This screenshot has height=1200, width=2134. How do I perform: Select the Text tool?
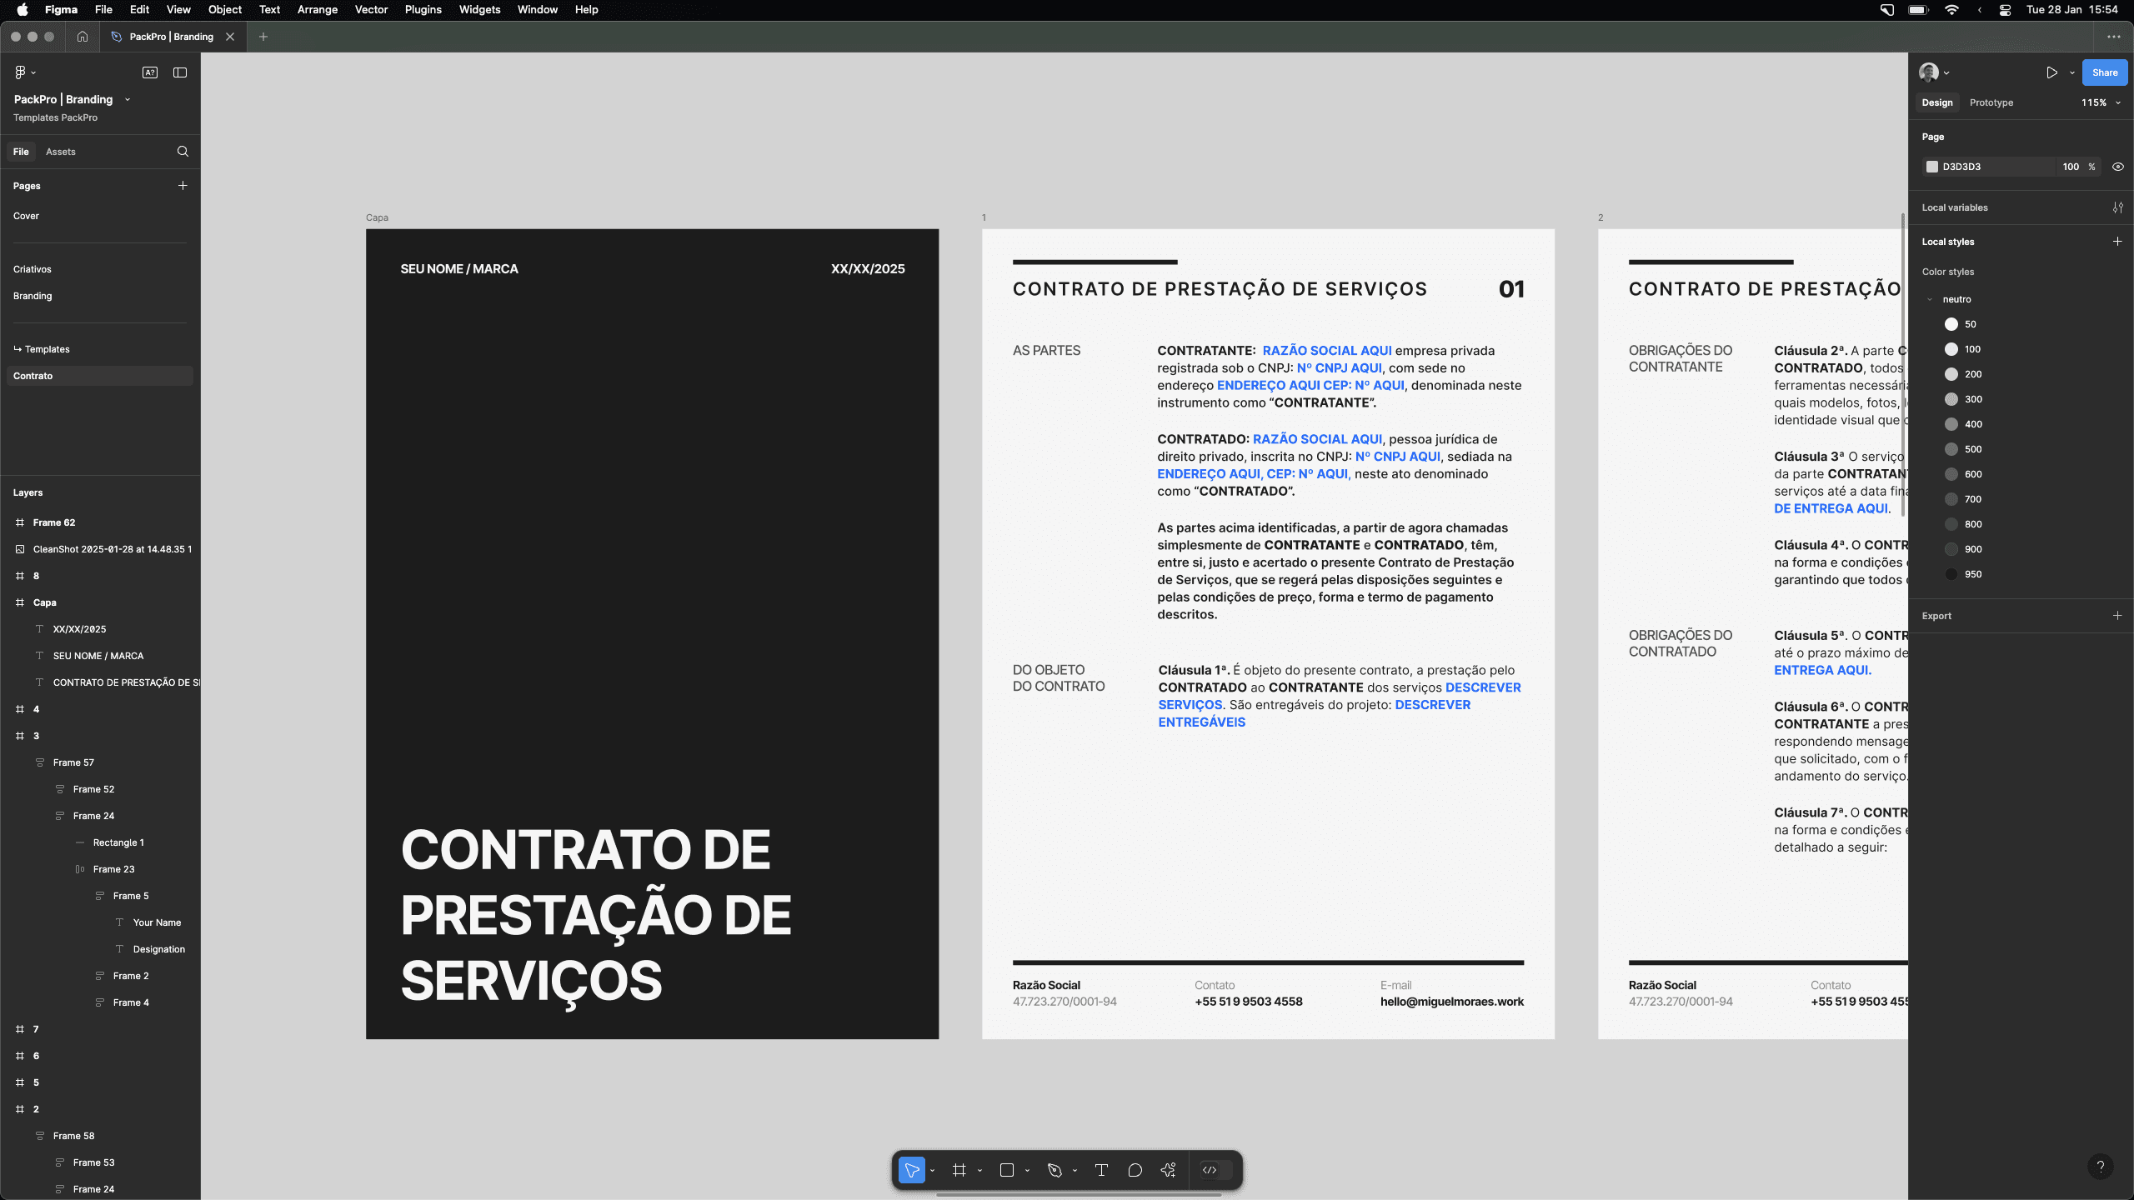[x=1101, y=1170]
